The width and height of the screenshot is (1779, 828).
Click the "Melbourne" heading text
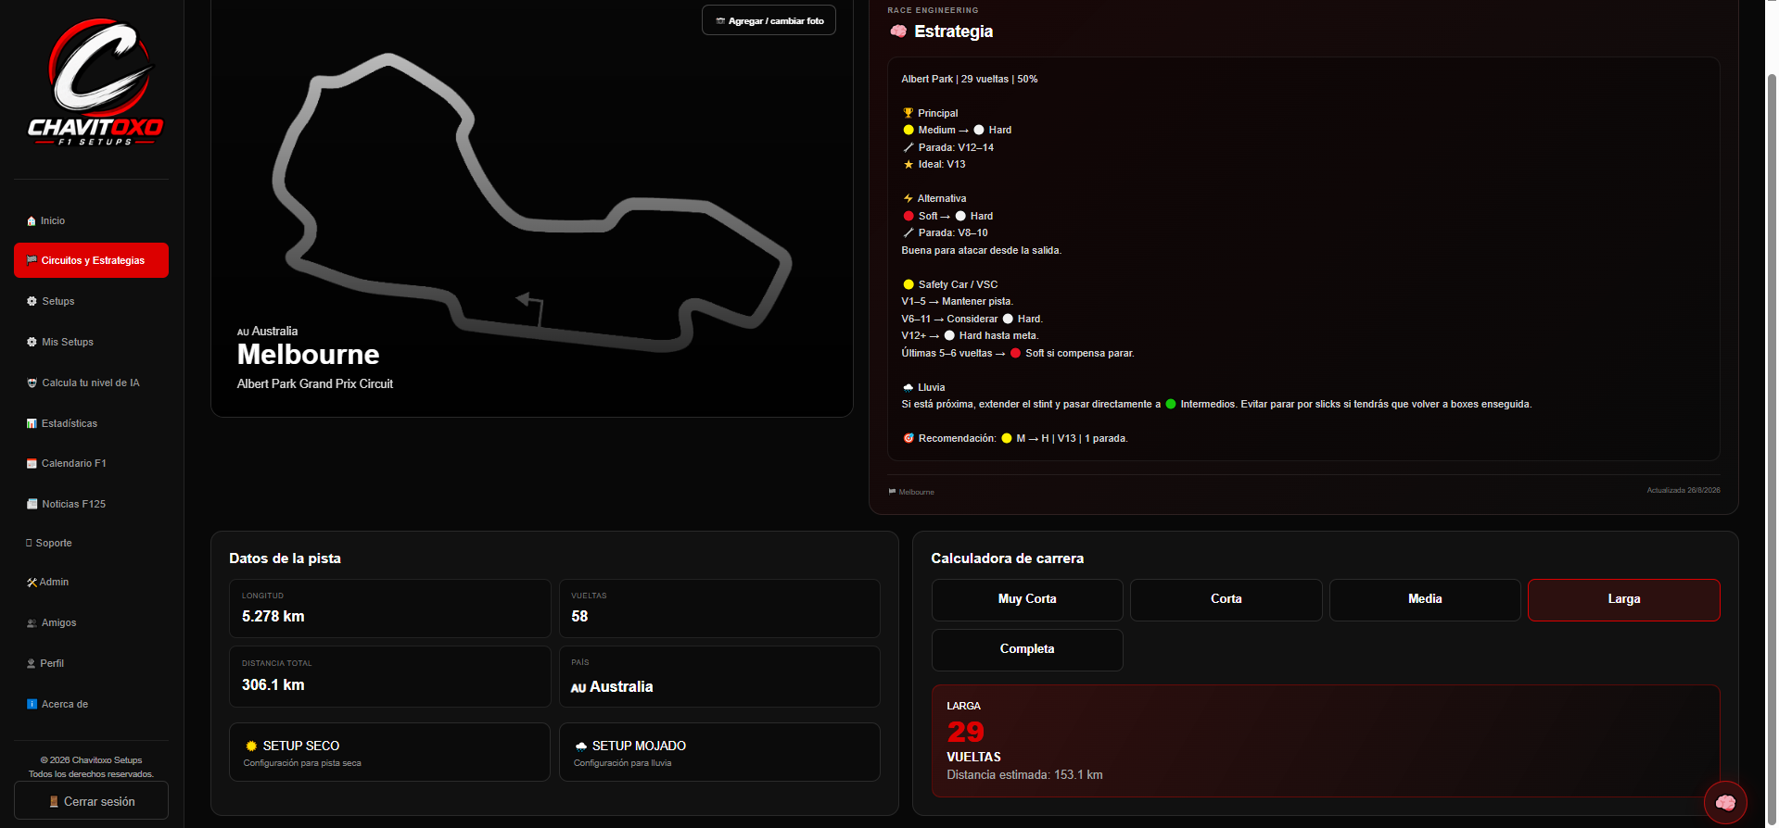coord(308,355)
